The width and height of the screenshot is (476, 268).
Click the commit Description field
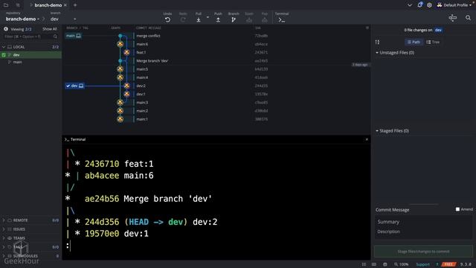coord(423,232)
